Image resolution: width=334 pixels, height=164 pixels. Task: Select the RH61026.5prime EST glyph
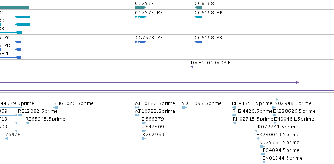pyautogui.click(x=56, y=107)
